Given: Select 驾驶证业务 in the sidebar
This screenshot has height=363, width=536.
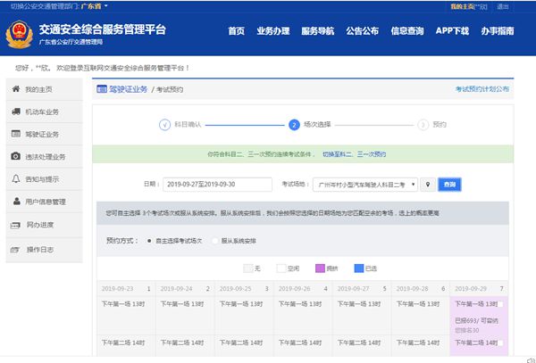Looking at the screenshot, I should (44, 134).
